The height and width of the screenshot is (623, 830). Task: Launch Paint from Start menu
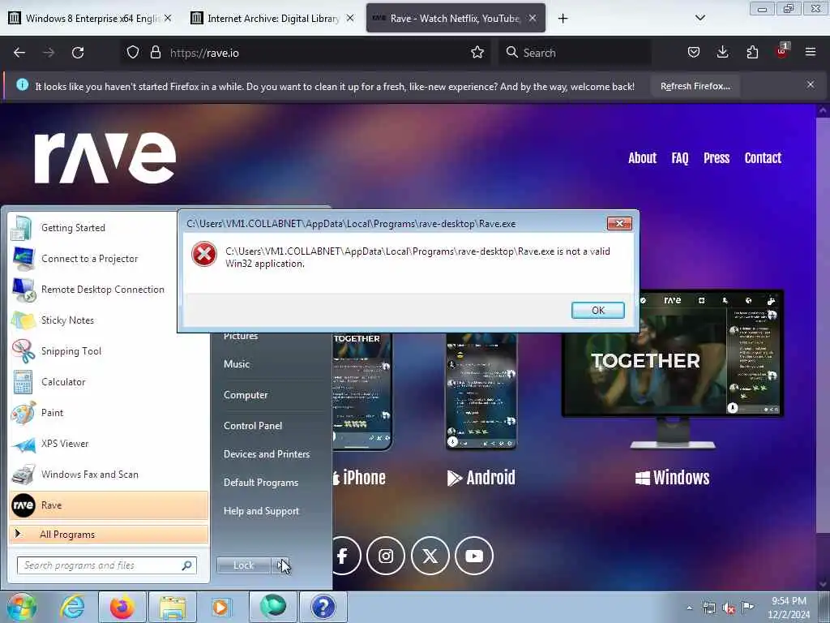(109, 413)
